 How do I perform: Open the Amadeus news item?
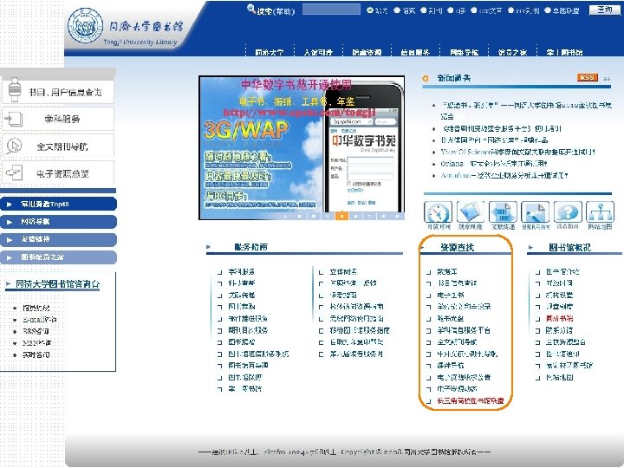(504, 175)
